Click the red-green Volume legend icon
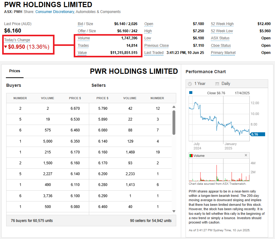The height and width of the screenshot is (239, 275). coord(191,156)
